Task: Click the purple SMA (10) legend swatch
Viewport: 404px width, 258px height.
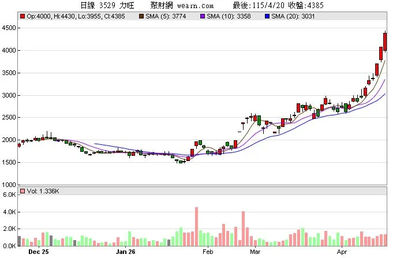Action: pos(203,16)
